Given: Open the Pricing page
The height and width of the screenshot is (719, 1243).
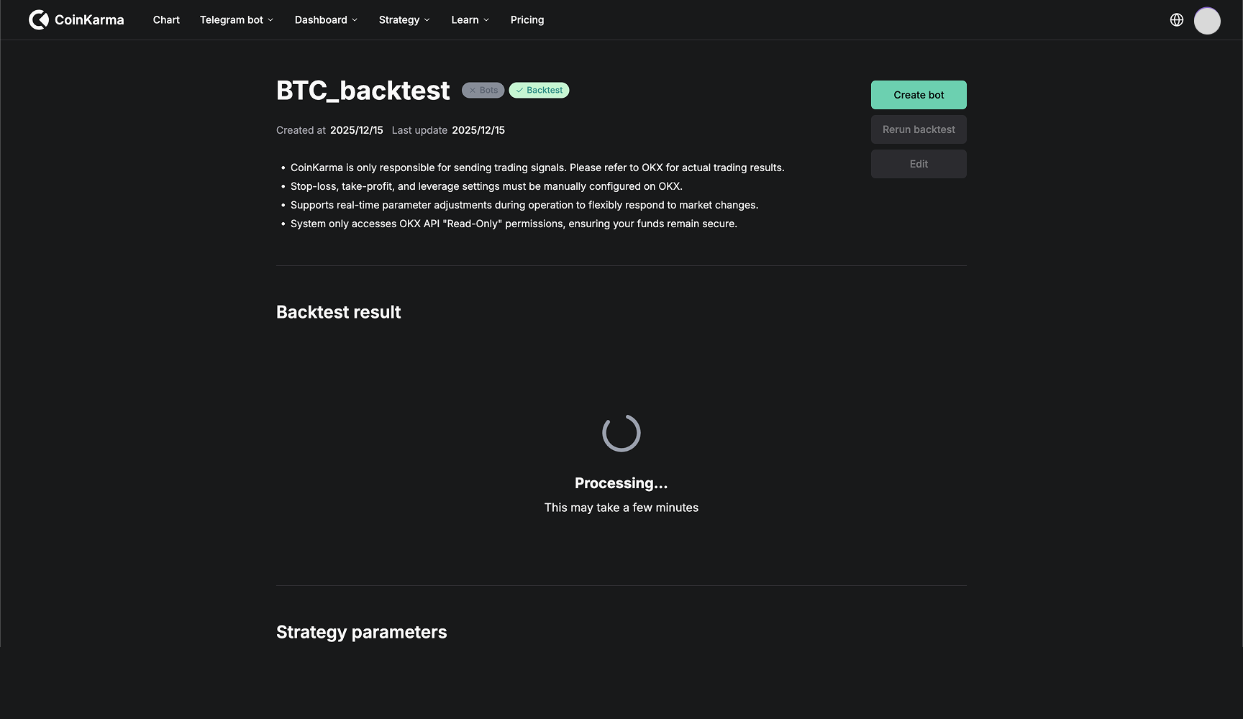Looking at the screenshot, I should pyautogui.click(x=527, y=20).
